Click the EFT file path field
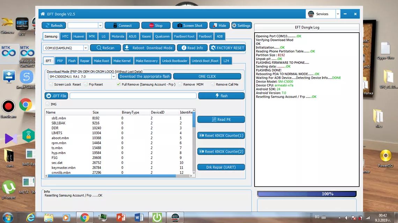Screen dimensions: 398x223 click(x=133, y=96)
